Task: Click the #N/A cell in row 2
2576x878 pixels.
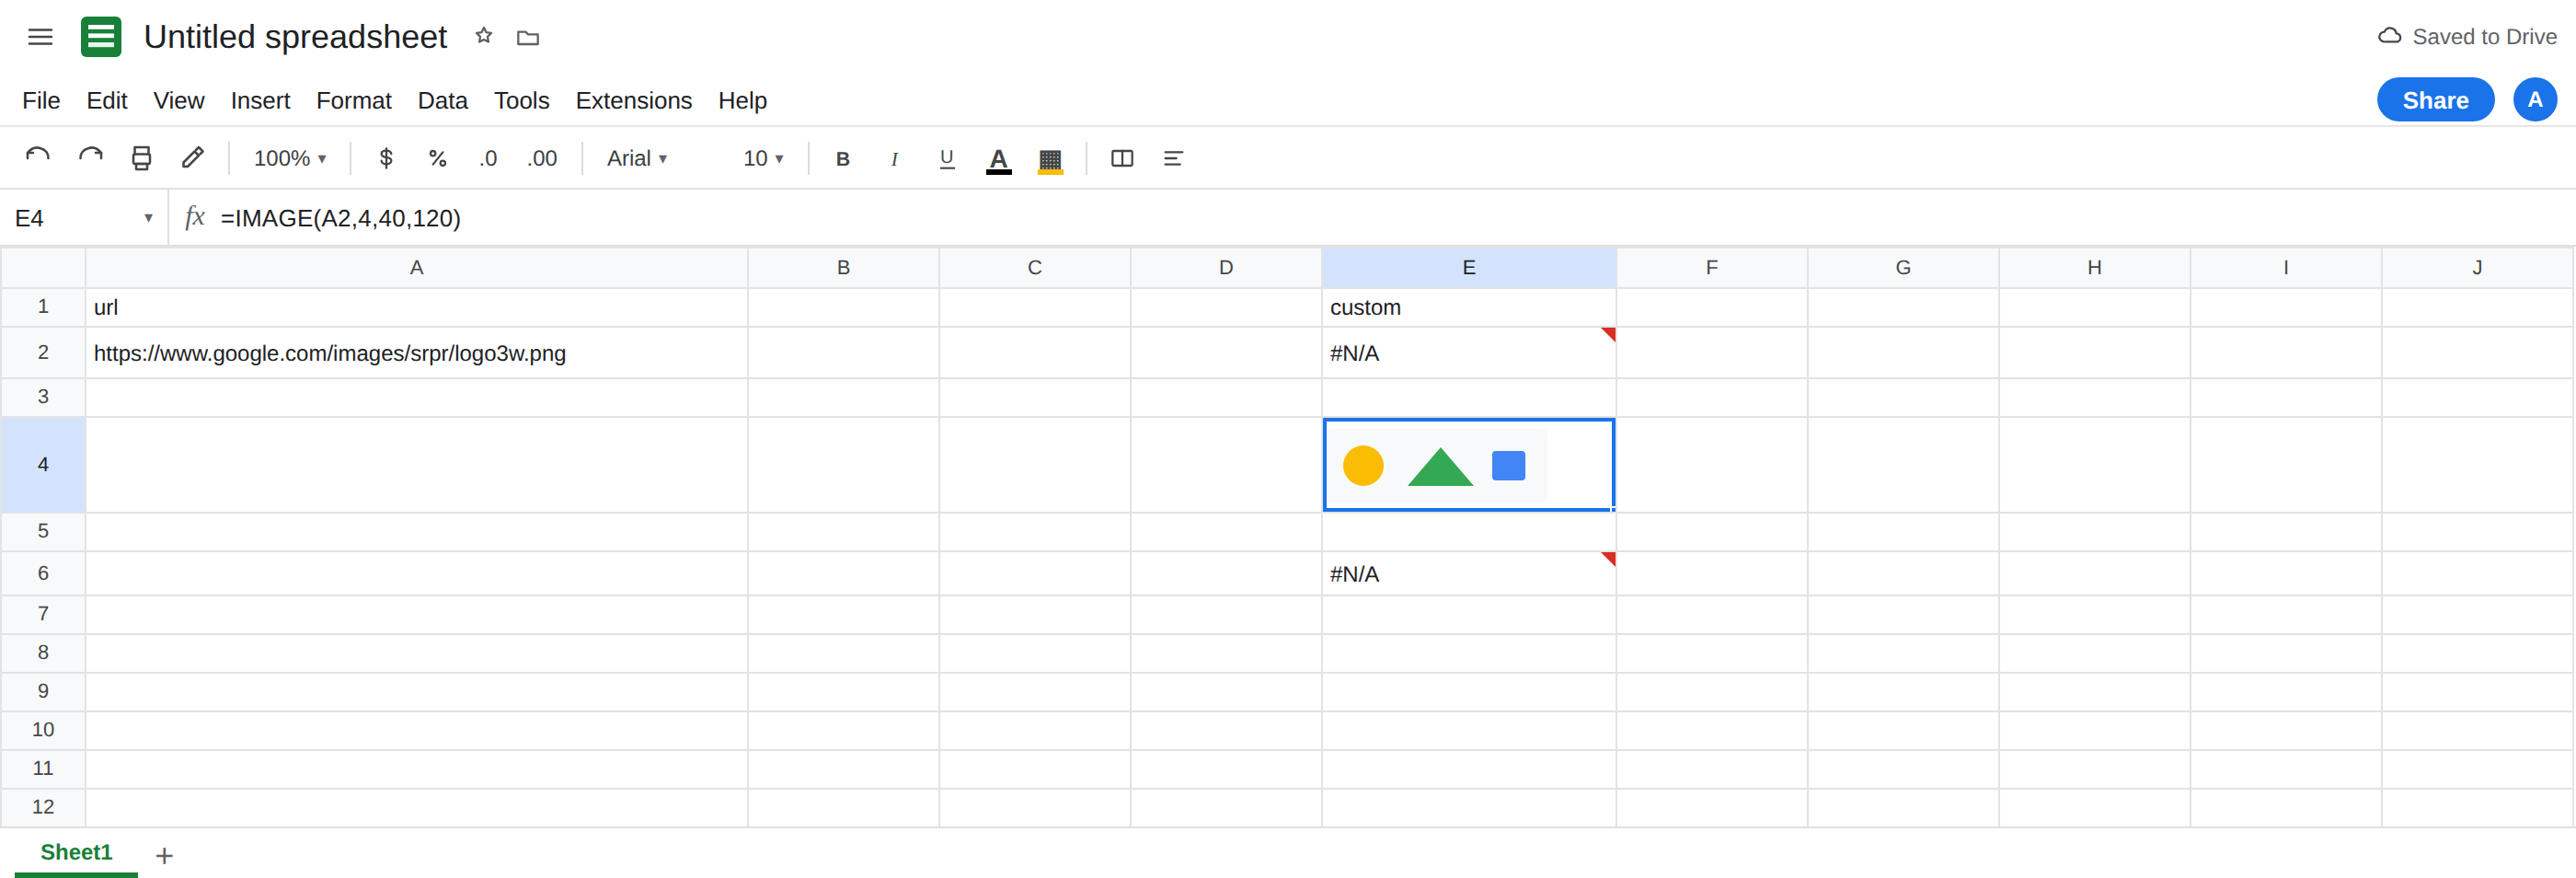Action: (x=1468, y=353)
